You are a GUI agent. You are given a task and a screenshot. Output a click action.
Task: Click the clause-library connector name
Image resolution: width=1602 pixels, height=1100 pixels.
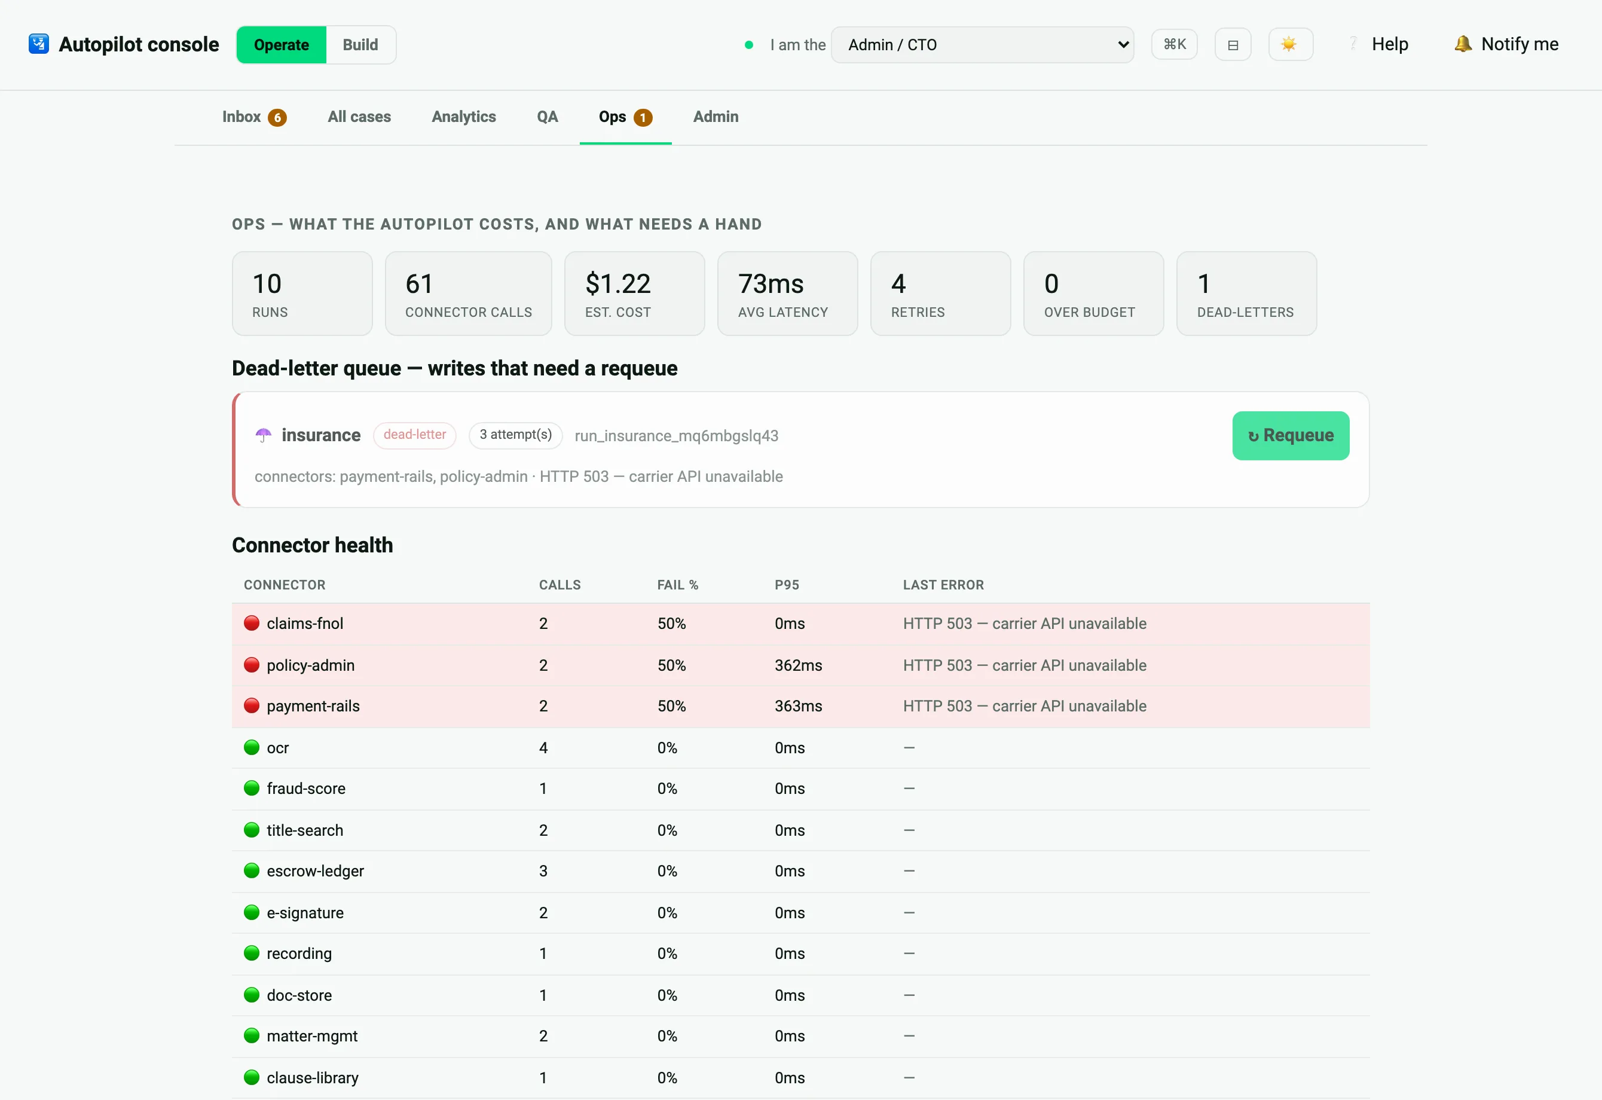pyautogui.click(x=312, y=1077)
